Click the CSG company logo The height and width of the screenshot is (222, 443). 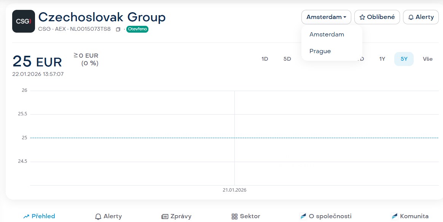click(x=24, y=21)
